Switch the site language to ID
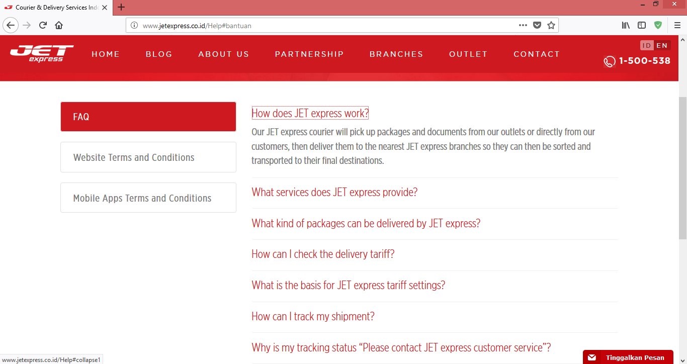The height and width of the screenshot is (364, 687). pos(647,46)
